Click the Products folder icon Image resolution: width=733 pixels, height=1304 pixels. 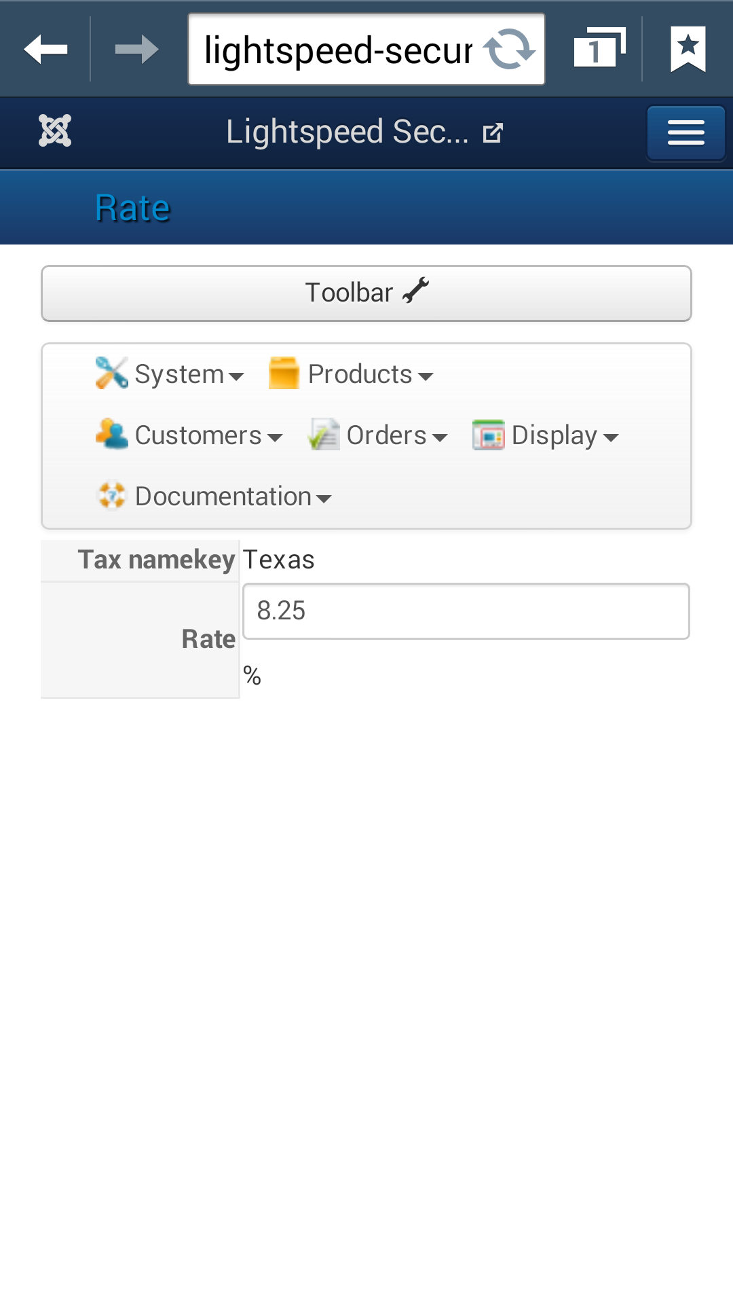click(x=284, y=374)
